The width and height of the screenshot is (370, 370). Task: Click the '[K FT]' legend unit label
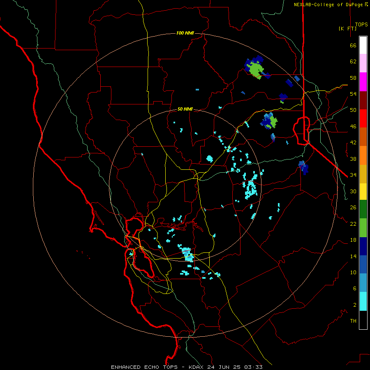[x=347, y=28]
